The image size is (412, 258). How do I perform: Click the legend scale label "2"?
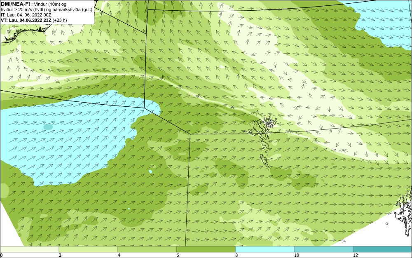[x=60, y=255]
